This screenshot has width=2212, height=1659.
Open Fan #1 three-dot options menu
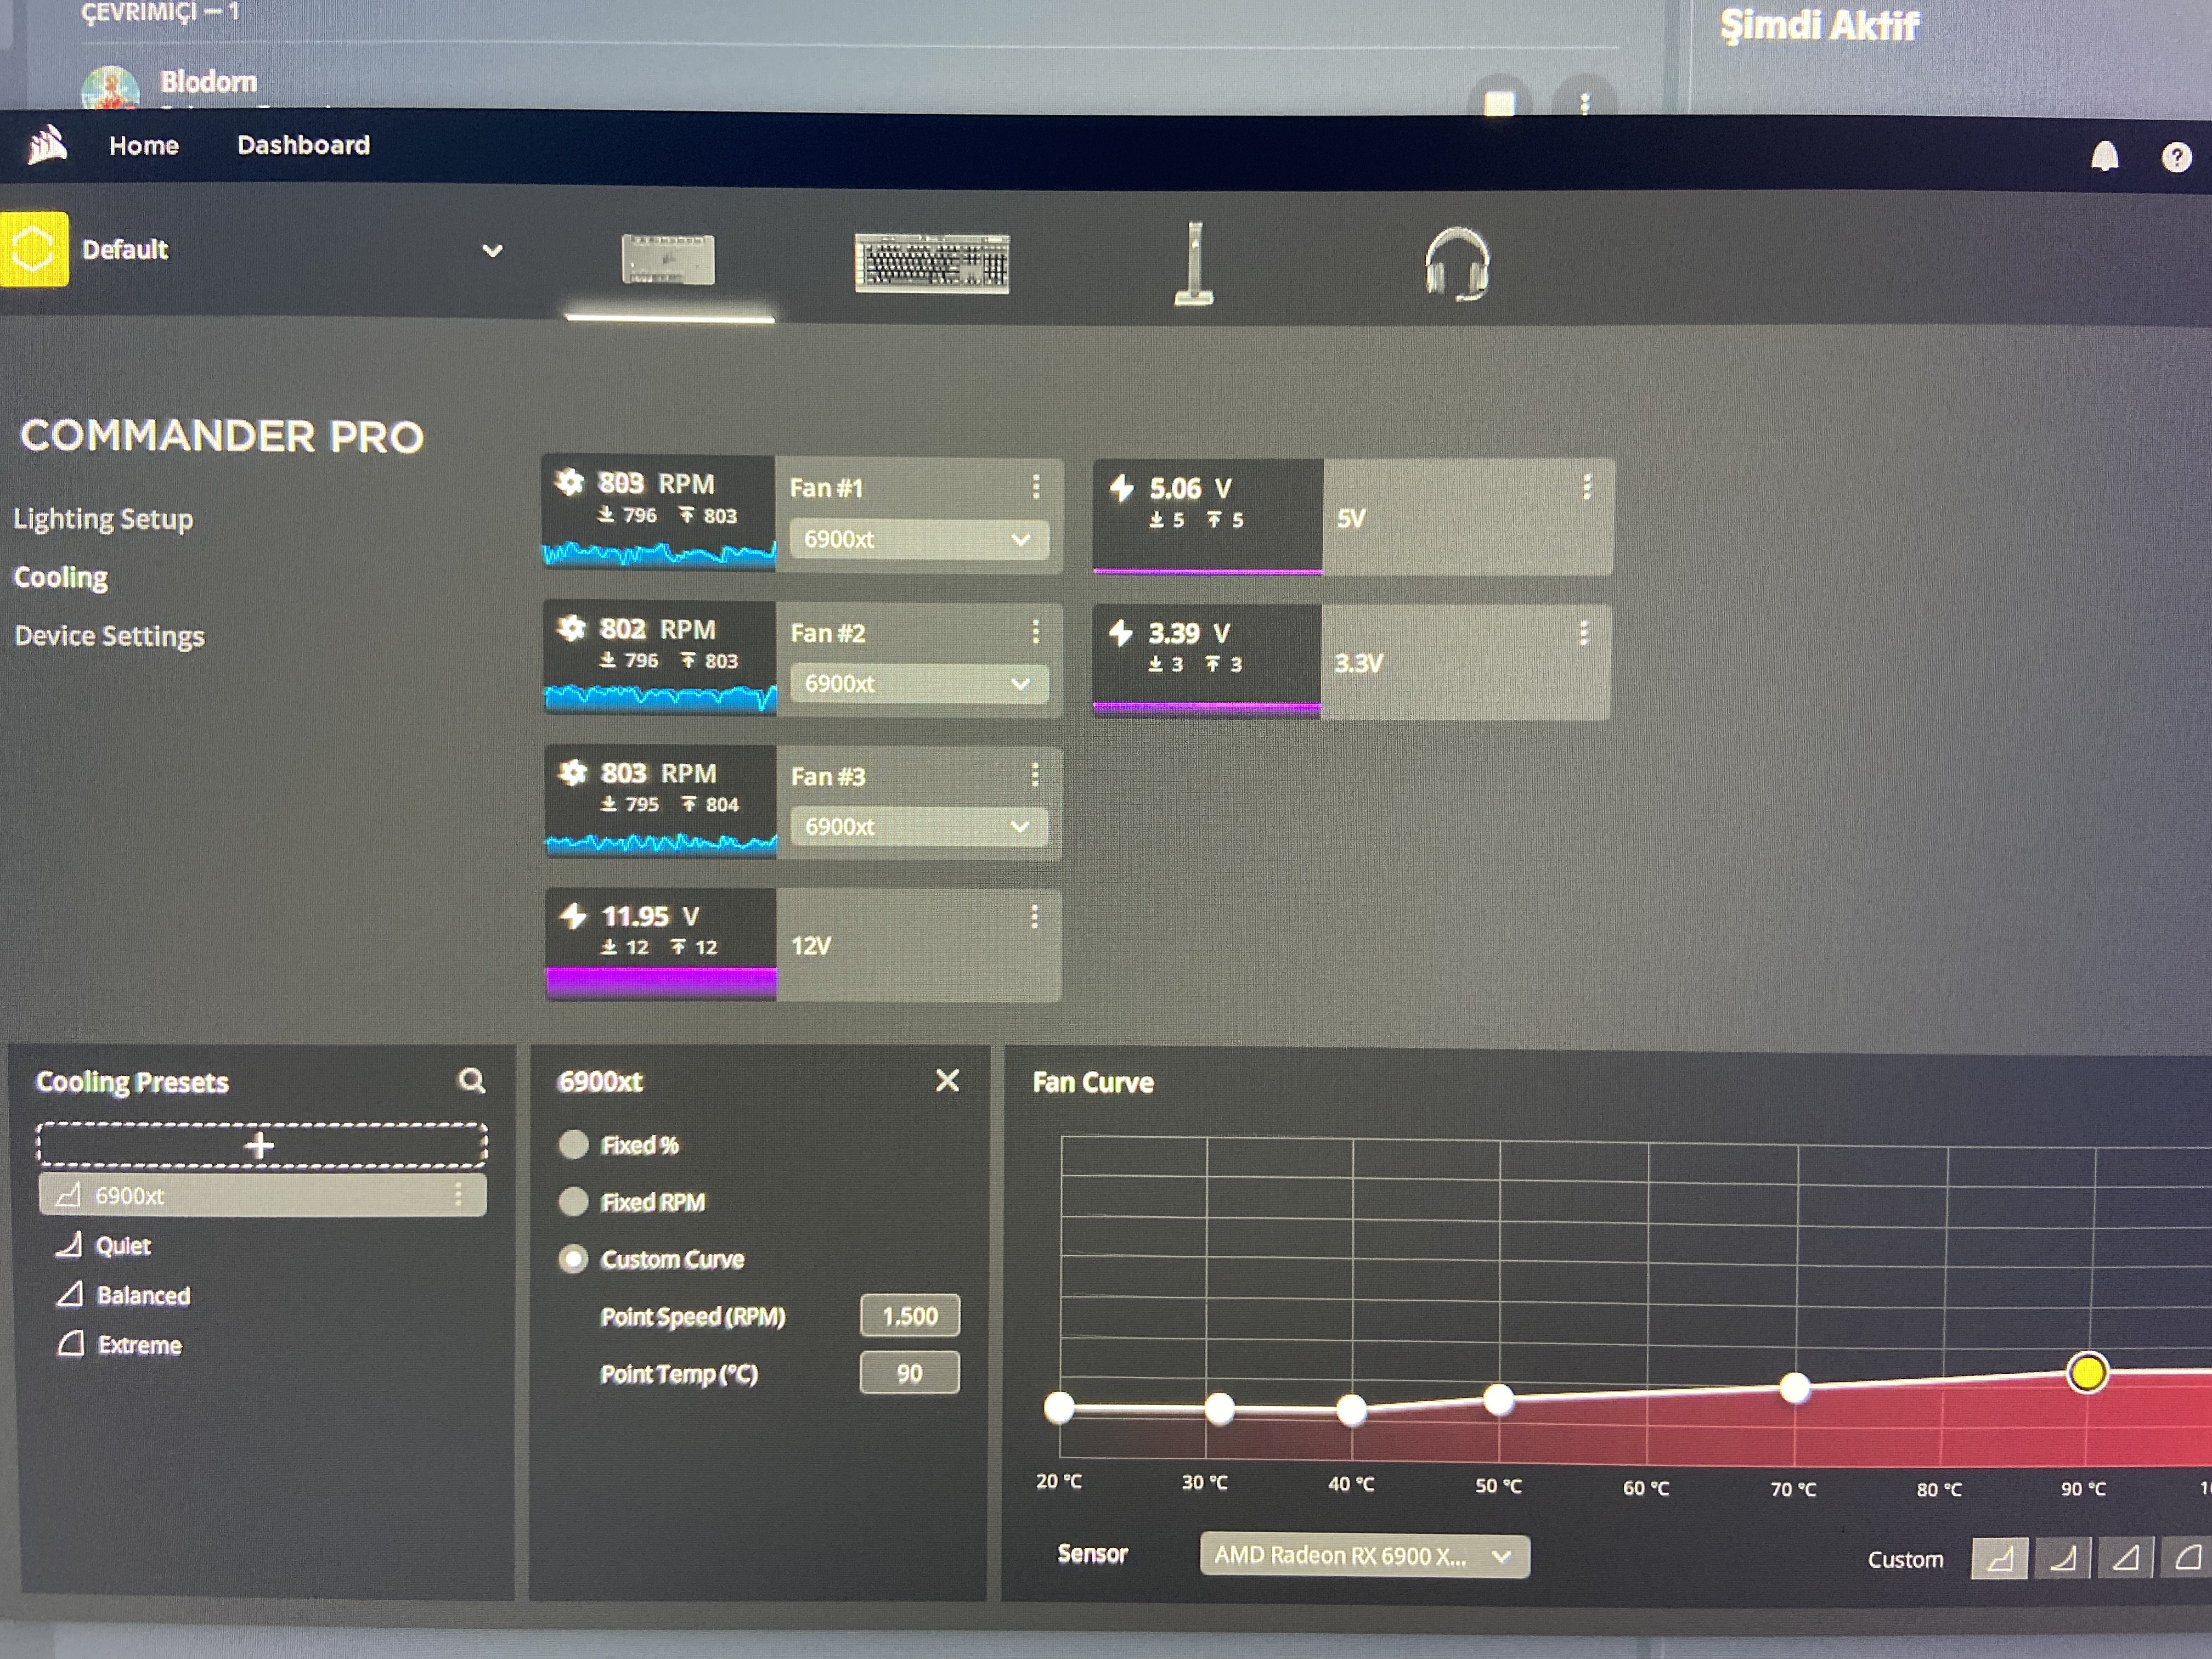pos(1036,487)
